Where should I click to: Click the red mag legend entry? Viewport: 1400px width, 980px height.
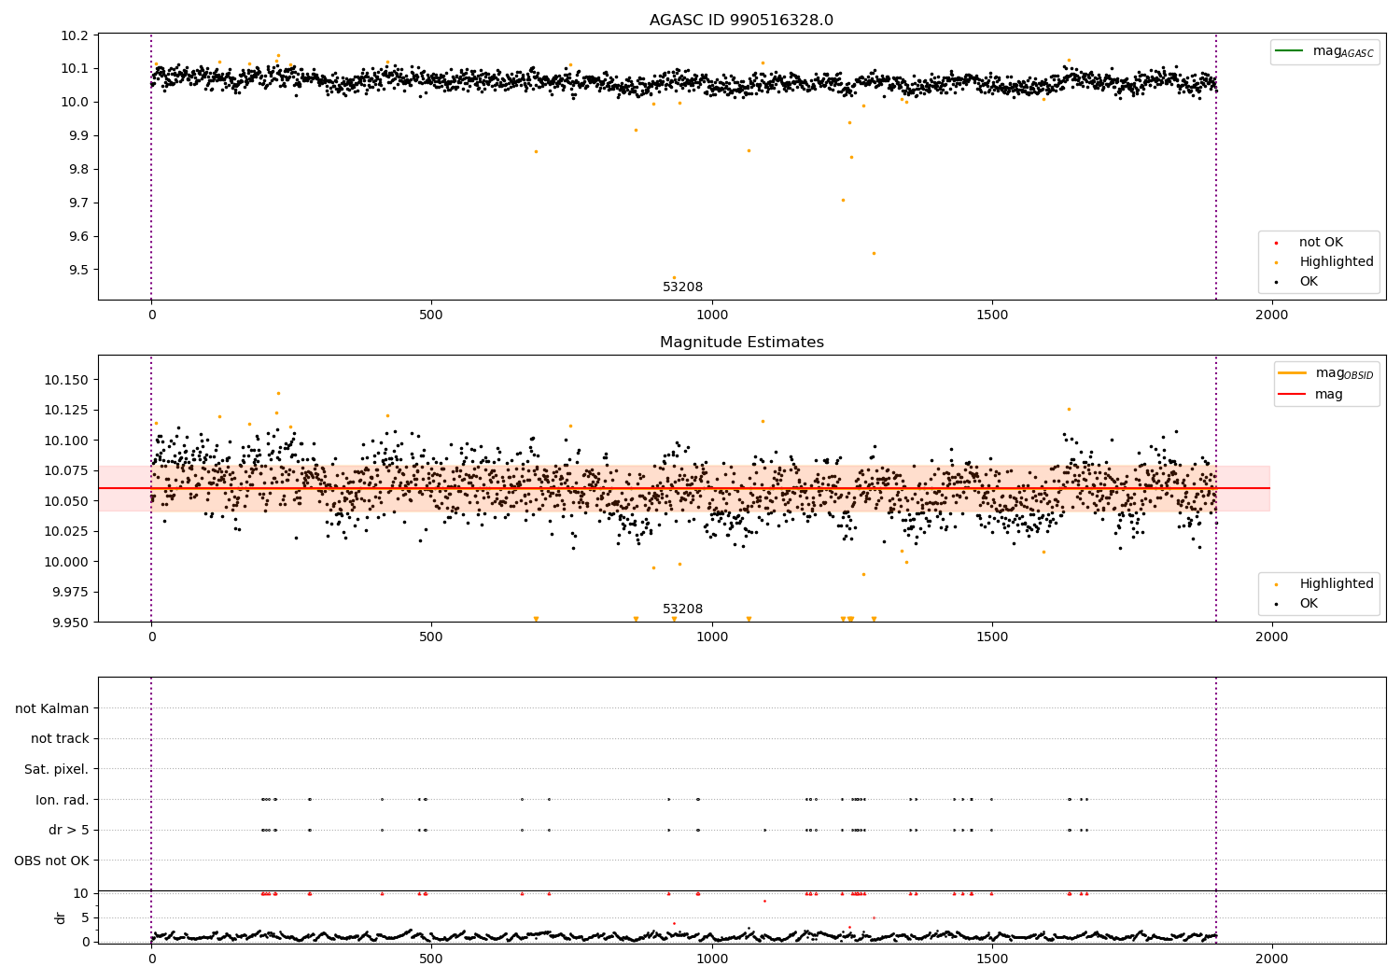coord(1311,394)
